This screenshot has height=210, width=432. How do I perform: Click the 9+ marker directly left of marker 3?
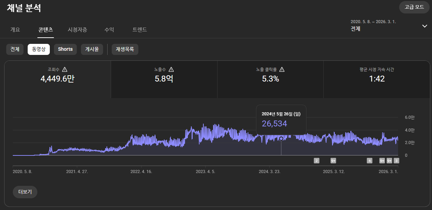click(389, 161)
